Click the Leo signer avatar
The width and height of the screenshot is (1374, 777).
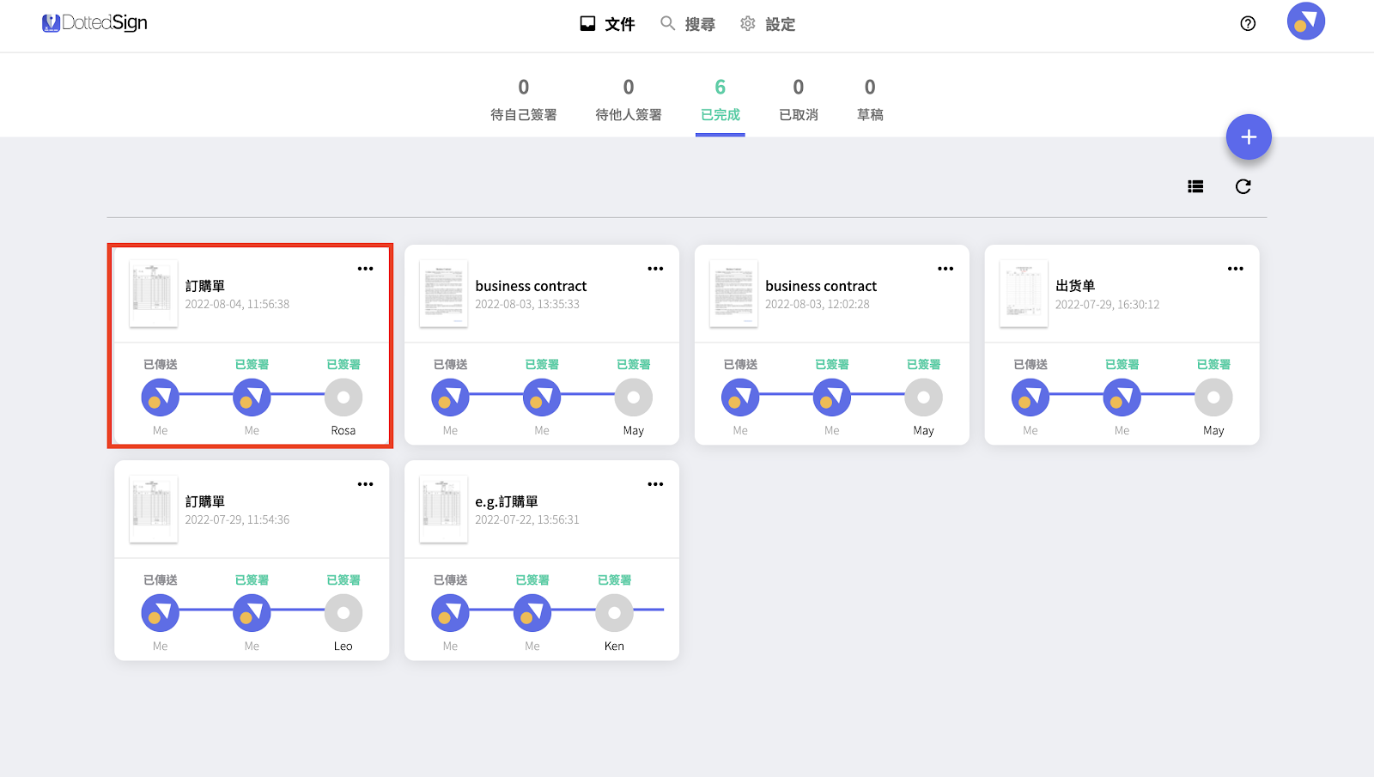(343, 613)
